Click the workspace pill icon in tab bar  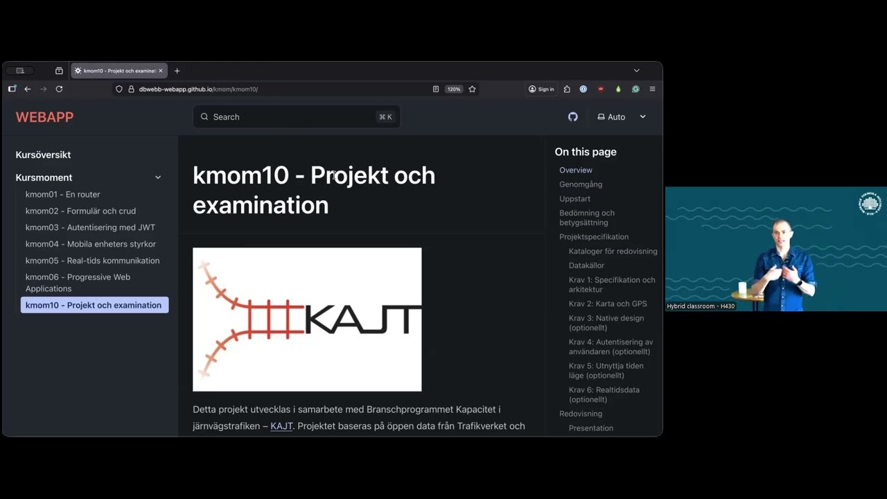[x=20, y=71]
